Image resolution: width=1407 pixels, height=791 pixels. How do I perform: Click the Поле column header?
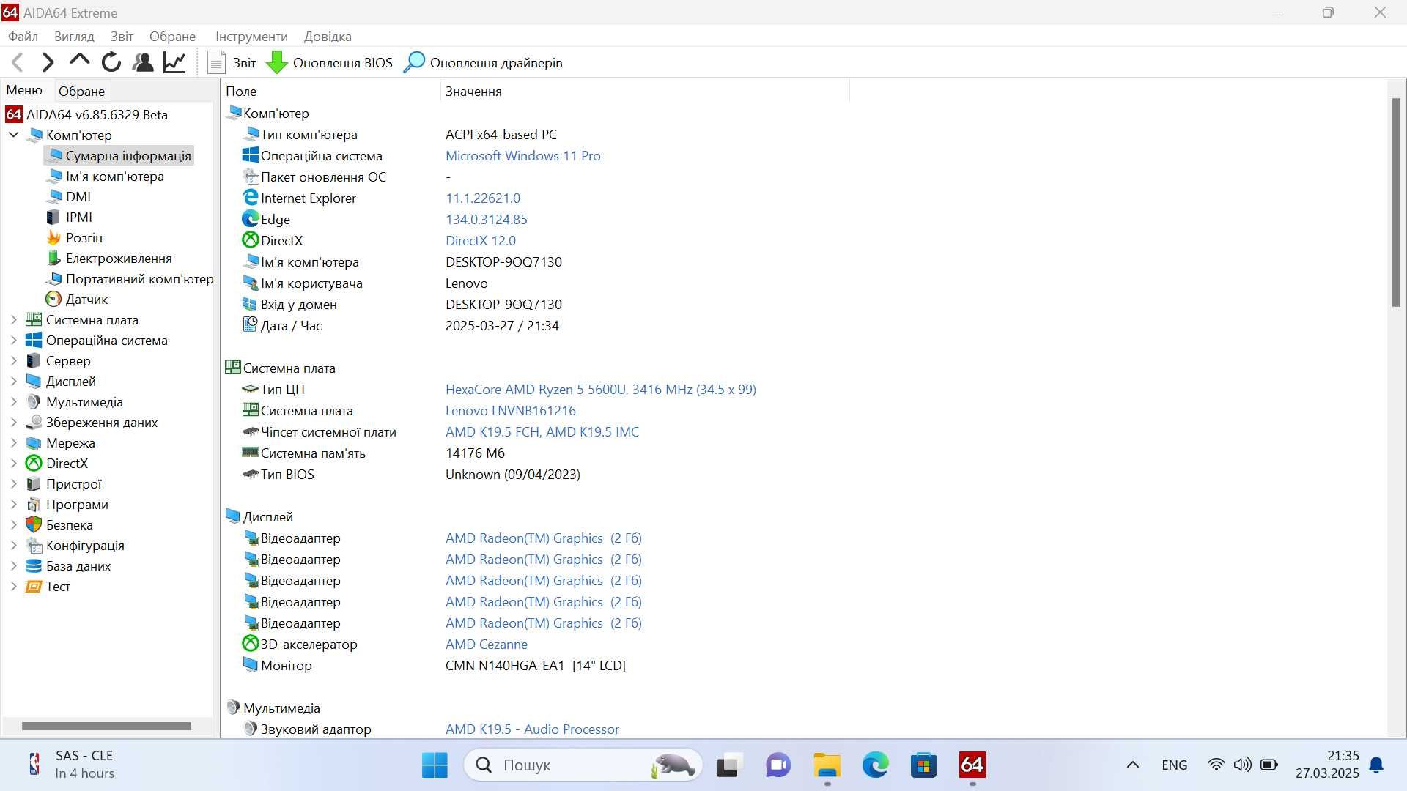pos(330,92)
